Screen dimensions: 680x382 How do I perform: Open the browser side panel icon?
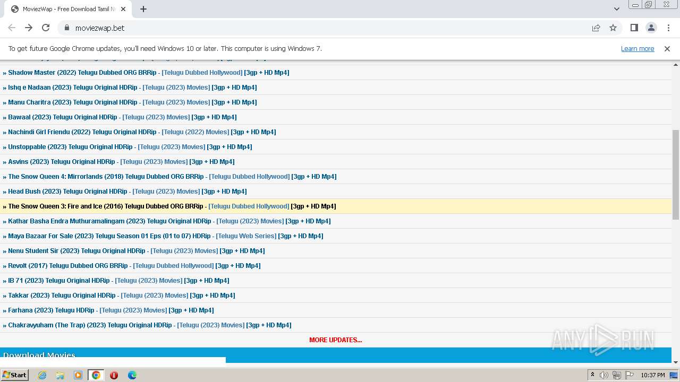pos(634,28)
